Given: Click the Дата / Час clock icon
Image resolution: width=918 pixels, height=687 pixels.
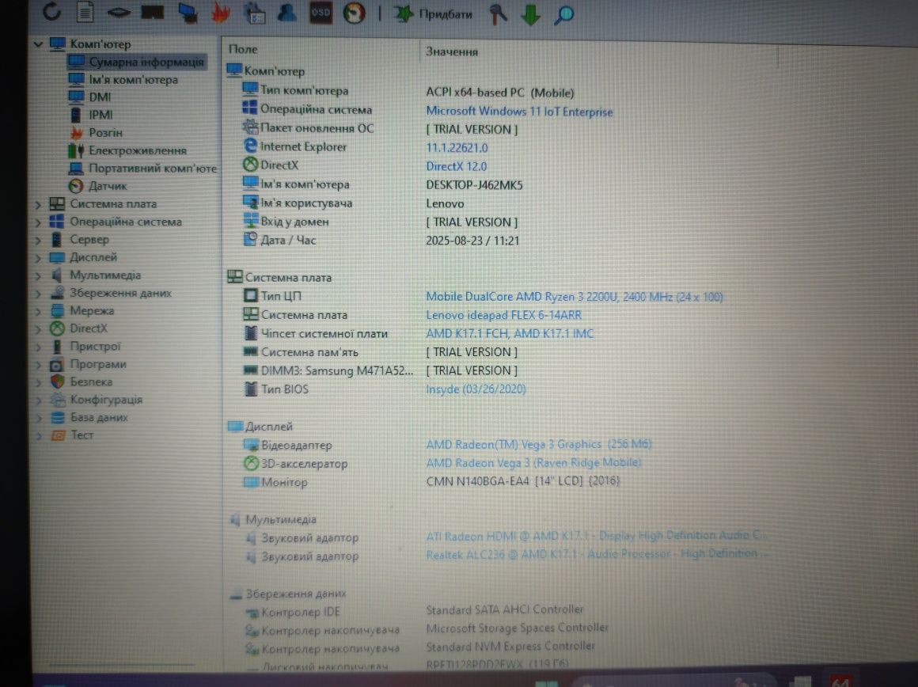Looking at the screenshot, I should point(250,238).
